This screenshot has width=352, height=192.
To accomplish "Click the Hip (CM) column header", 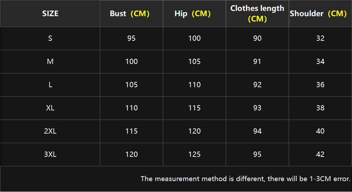I will (x=194, y=13).
